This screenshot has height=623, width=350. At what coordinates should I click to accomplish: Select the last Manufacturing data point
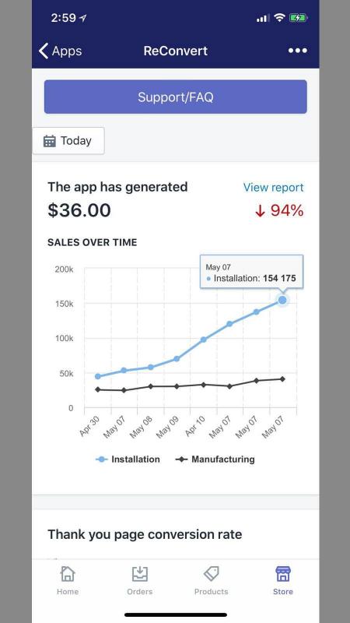click(x=282, y=379)
